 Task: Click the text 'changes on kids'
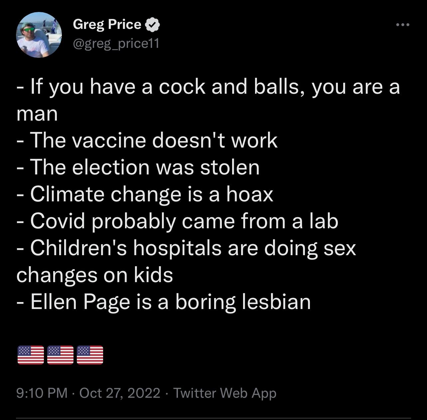[95, 275]
